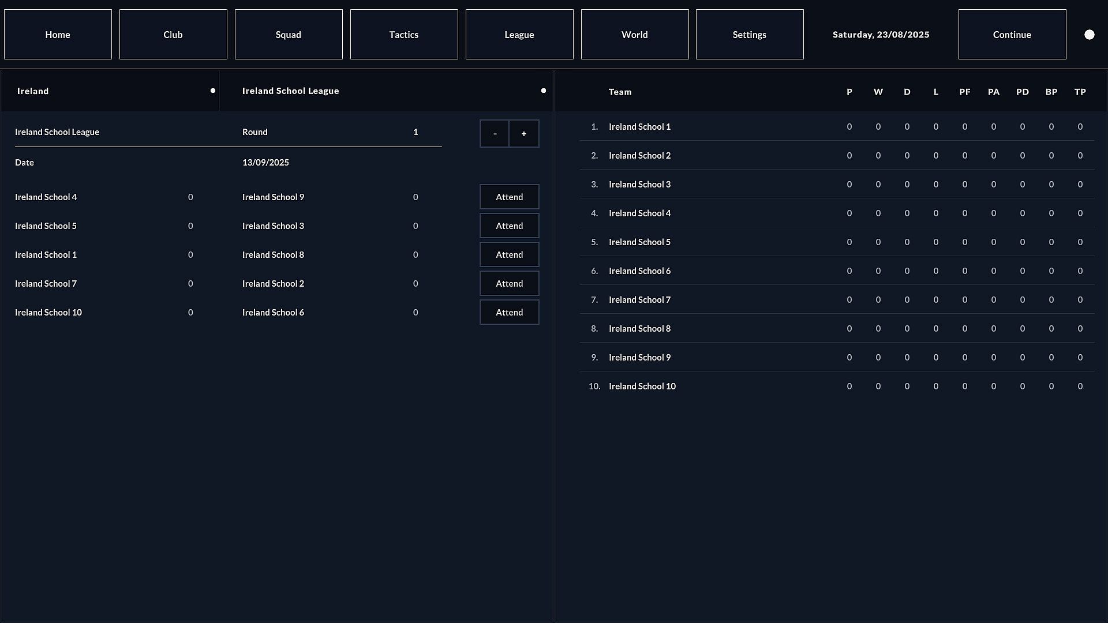Open the Home menu
1108x623 pixels.
pyautogui.click(x=58, y=34)
